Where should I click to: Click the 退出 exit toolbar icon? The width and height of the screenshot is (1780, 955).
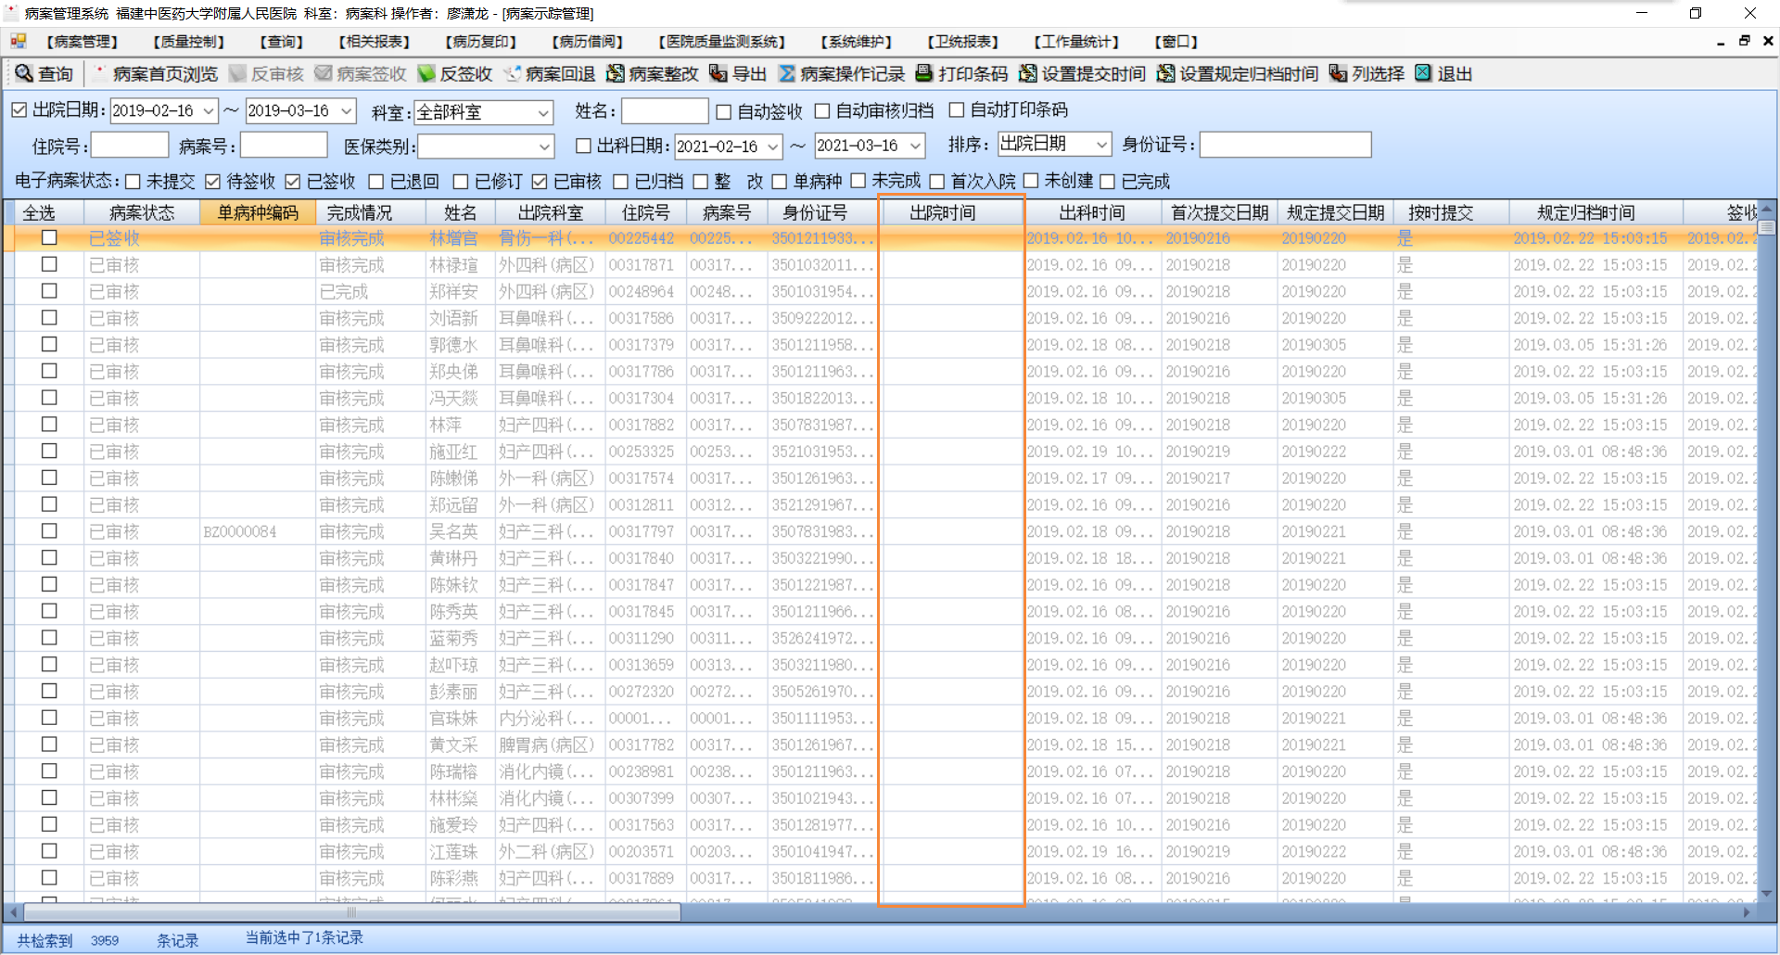1424,73
